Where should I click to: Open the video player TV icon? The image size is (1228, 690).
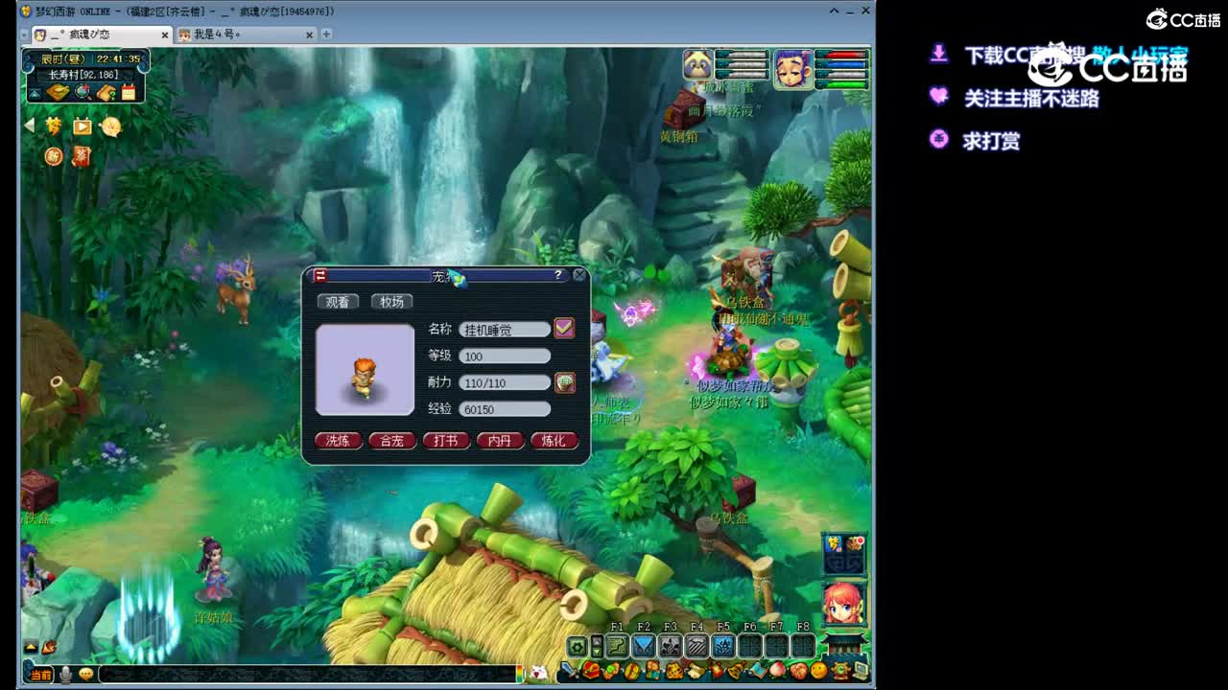83,126
